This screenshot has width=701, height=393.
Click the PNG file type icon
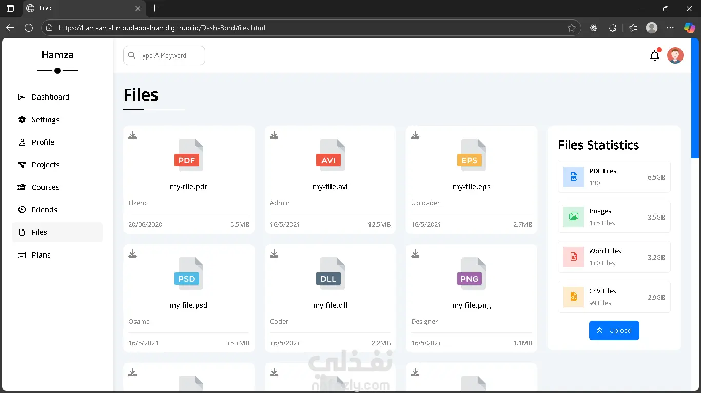click(472, 273)
